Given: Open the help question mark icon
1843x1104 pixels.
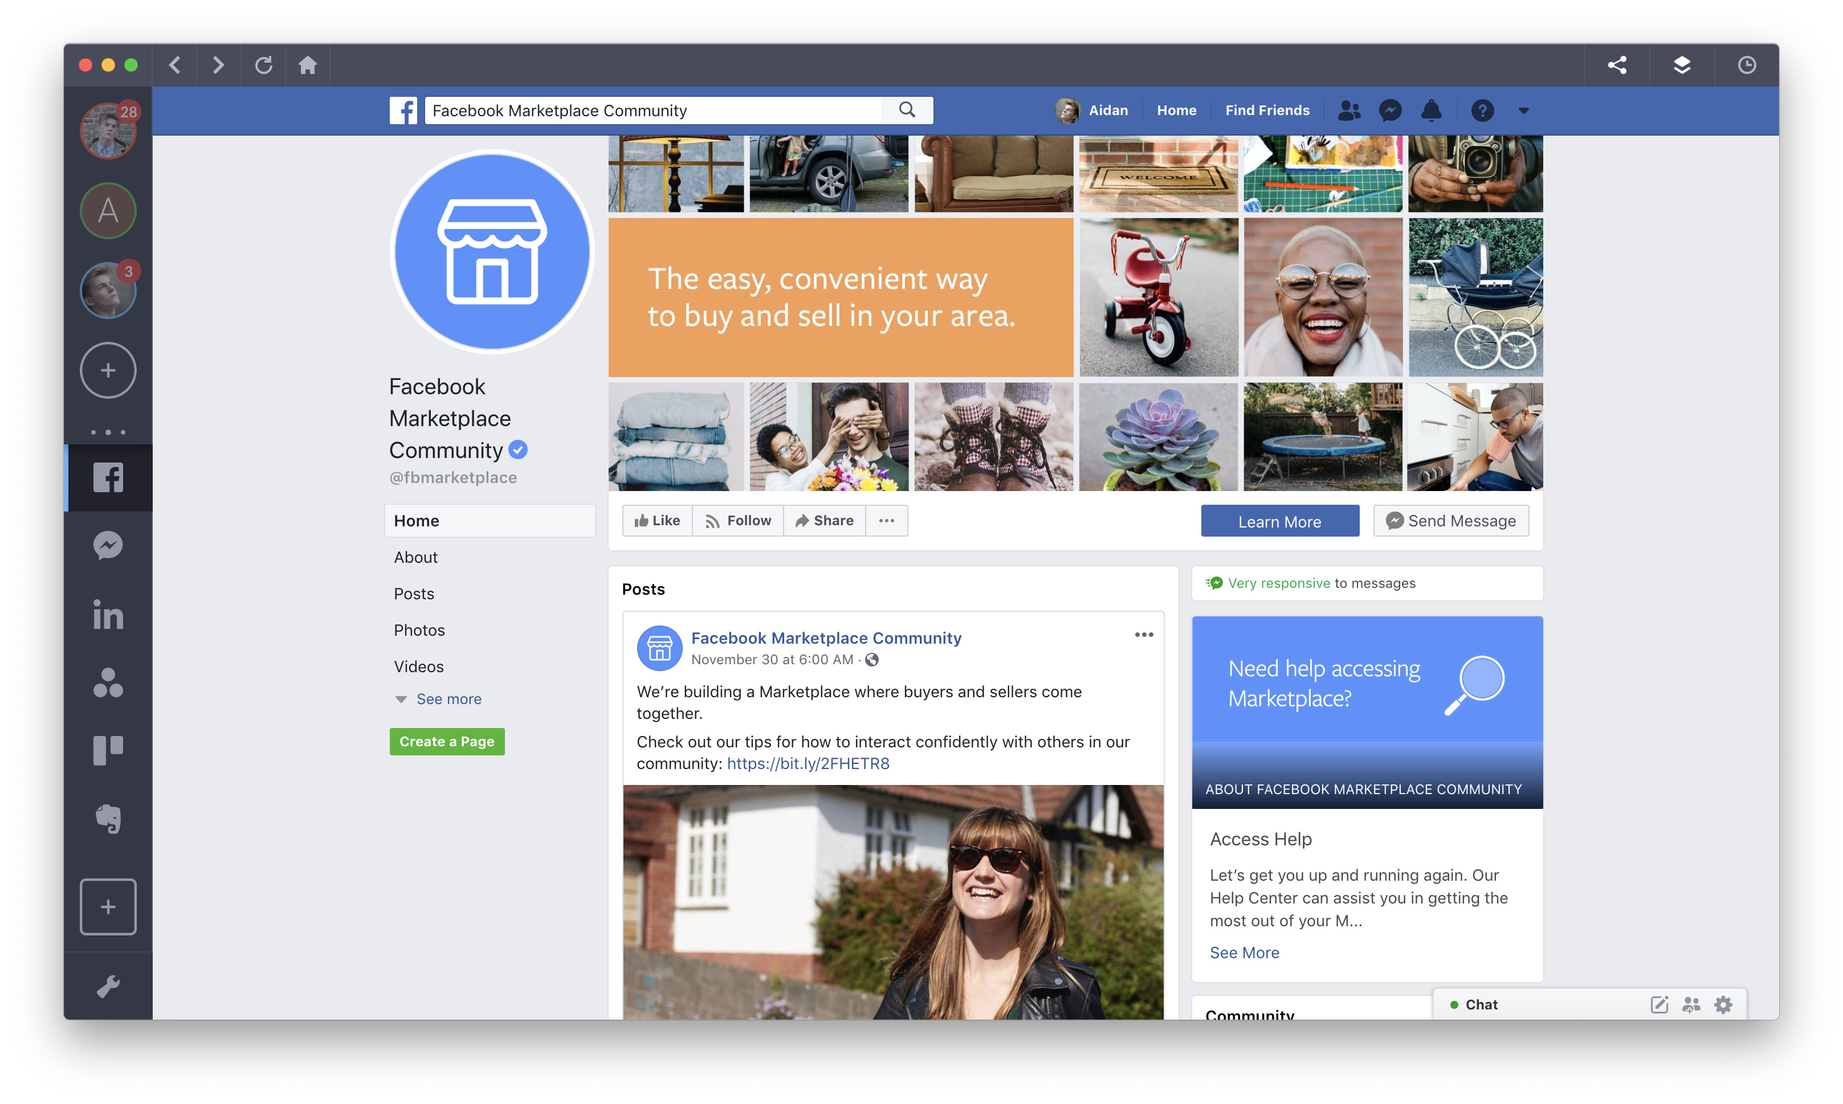Looking at the screenshot, I should tap(1482, 111).
